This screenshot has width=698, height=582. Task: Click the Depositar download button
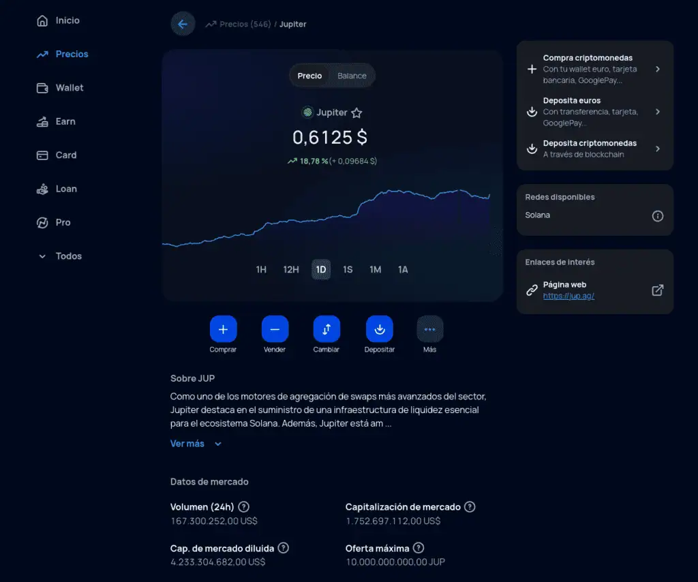[379, 328]
